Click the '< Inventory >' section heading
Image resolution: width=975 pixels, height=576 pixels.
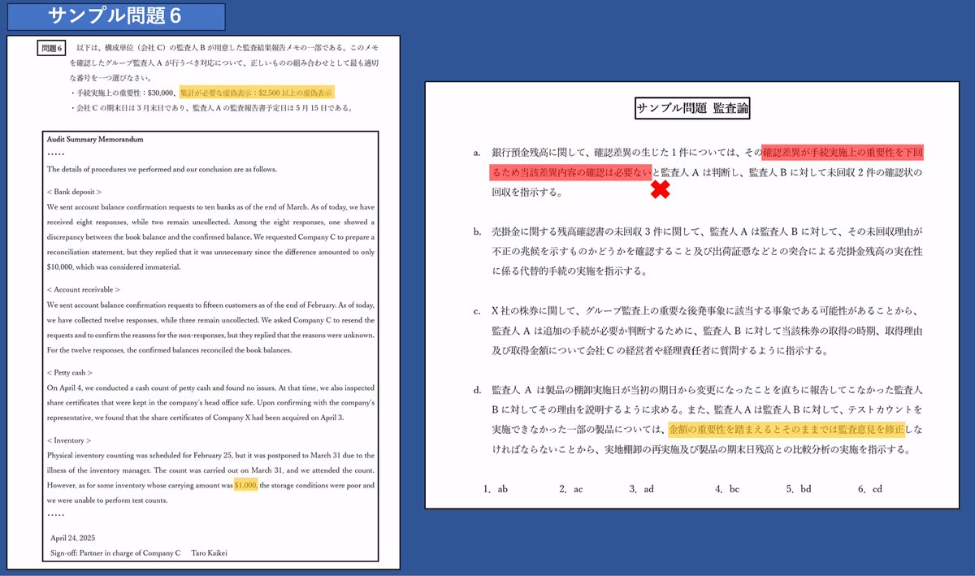pyautogui.click(x=69, y=441)
